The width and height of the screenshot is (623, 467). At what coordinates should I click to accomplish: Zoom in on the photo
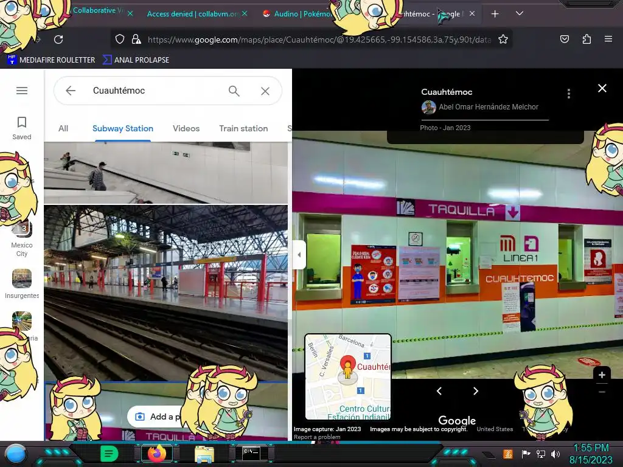click(x=602, y=375)
